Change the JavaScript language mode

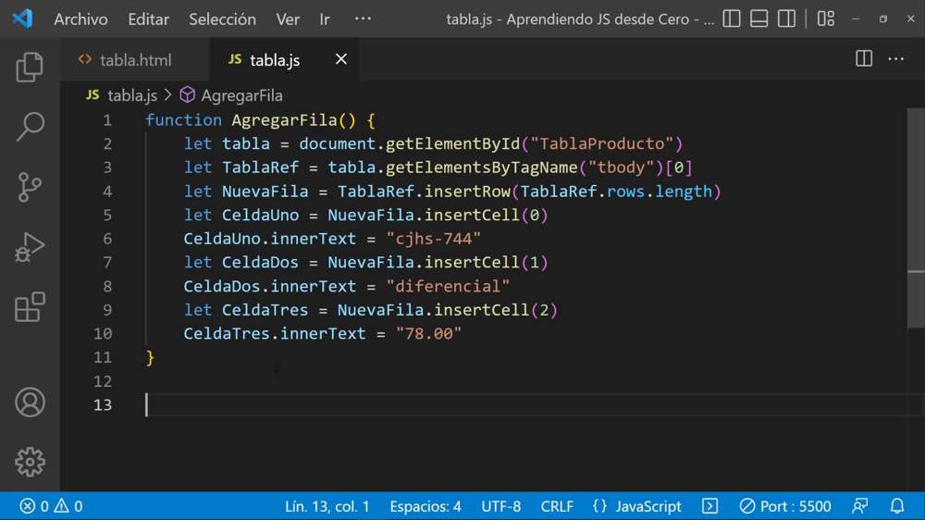coord(647,506)
